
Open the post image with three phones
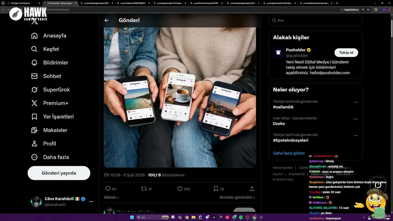[x=180, y=97]
